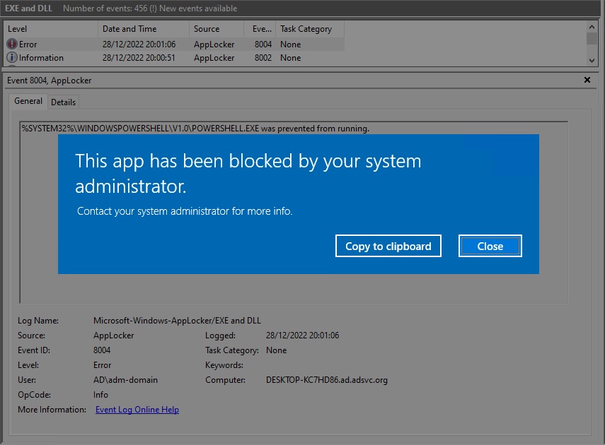Open the Event Log Online Help link
605x445 pixels.
(x=137, y=409)
